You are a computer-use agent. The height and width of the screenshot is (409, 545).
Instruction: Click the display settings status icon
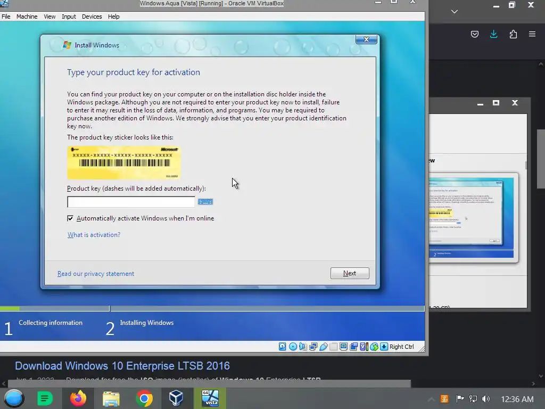tap(343, 346)
